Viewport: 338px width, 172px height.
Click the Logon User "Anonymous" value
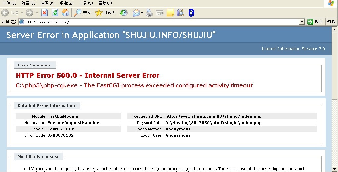click(x=178, y=135)
